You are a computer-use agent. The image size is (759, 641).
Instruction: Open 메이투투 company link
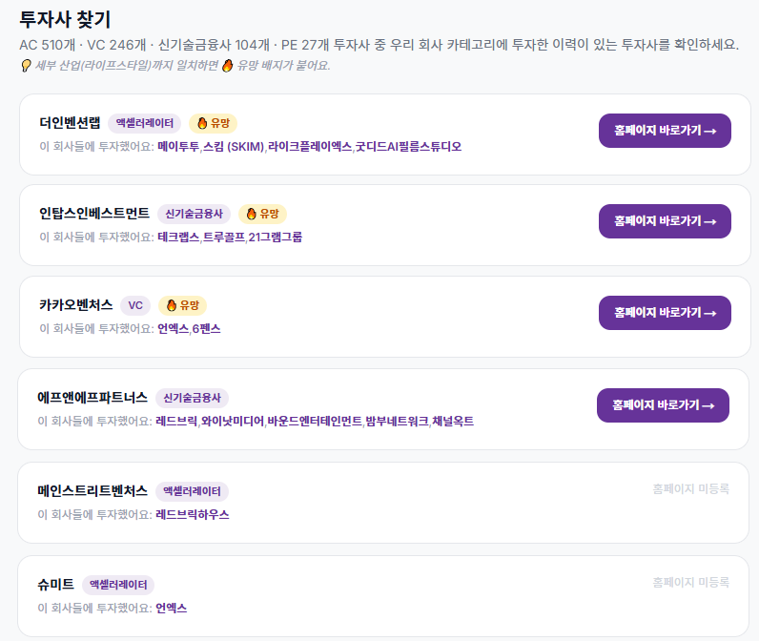click(x=178, y=147)
